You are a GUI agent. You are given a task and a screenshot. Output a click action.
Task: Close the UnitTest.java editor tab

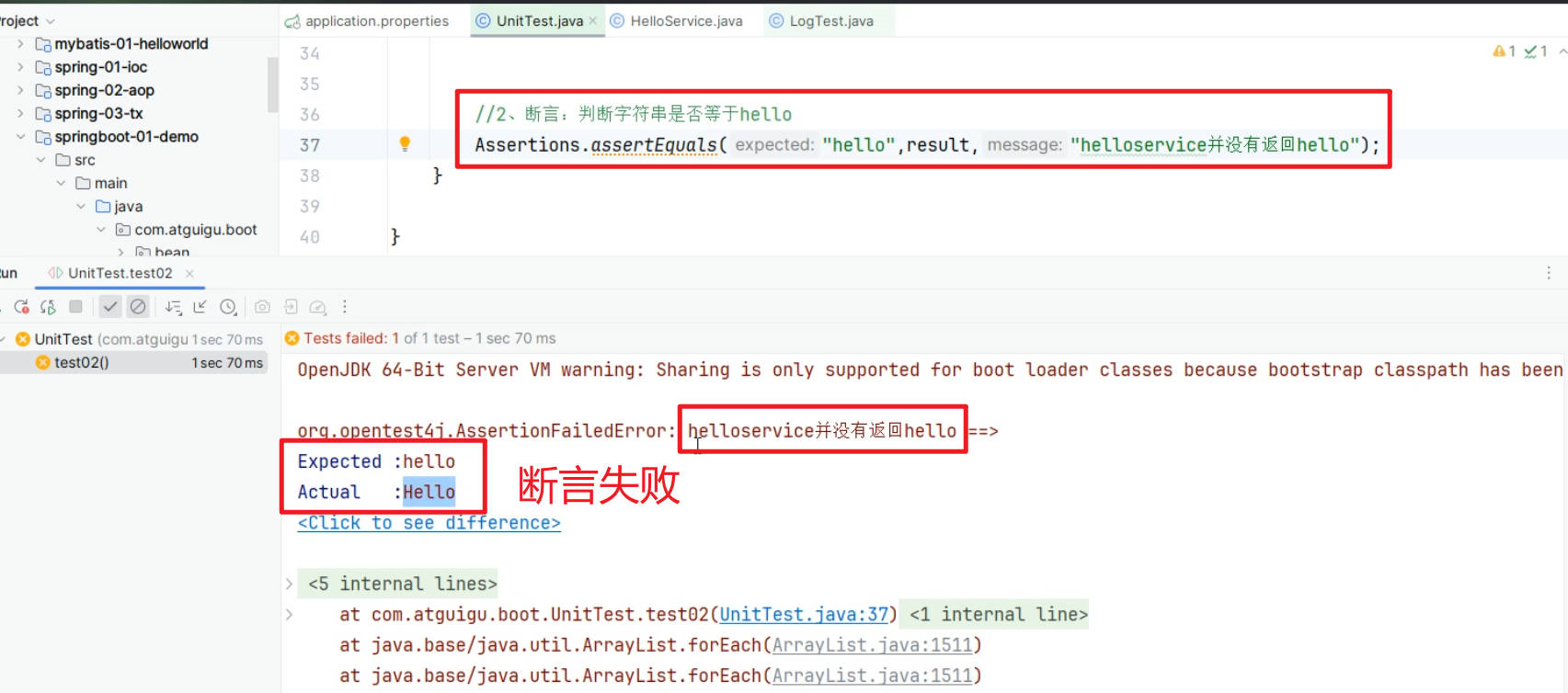593,21
